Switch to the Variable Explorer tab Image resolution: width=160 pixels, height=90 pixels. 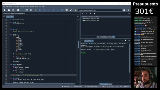point(104,37)
